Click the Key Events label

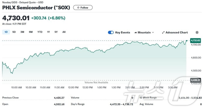[122, 33]
